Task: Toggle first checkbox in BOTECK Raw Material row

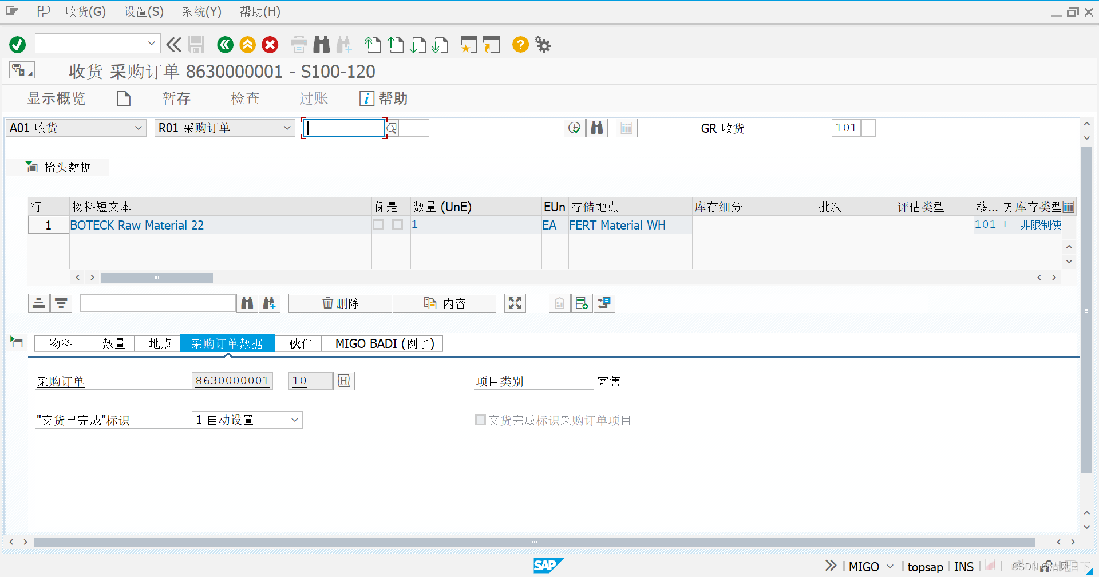Action: tap(378, 225)
